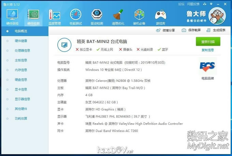Select 处理器信息 in the sidebar
The width and height of the screenshot is (232, 156).
point(23,51)
